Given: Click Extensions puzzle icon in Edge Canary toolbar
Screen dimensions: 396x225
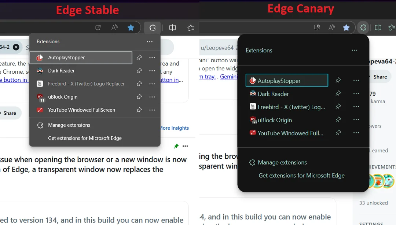Looking at the screenshot, I should pos(363,27).
